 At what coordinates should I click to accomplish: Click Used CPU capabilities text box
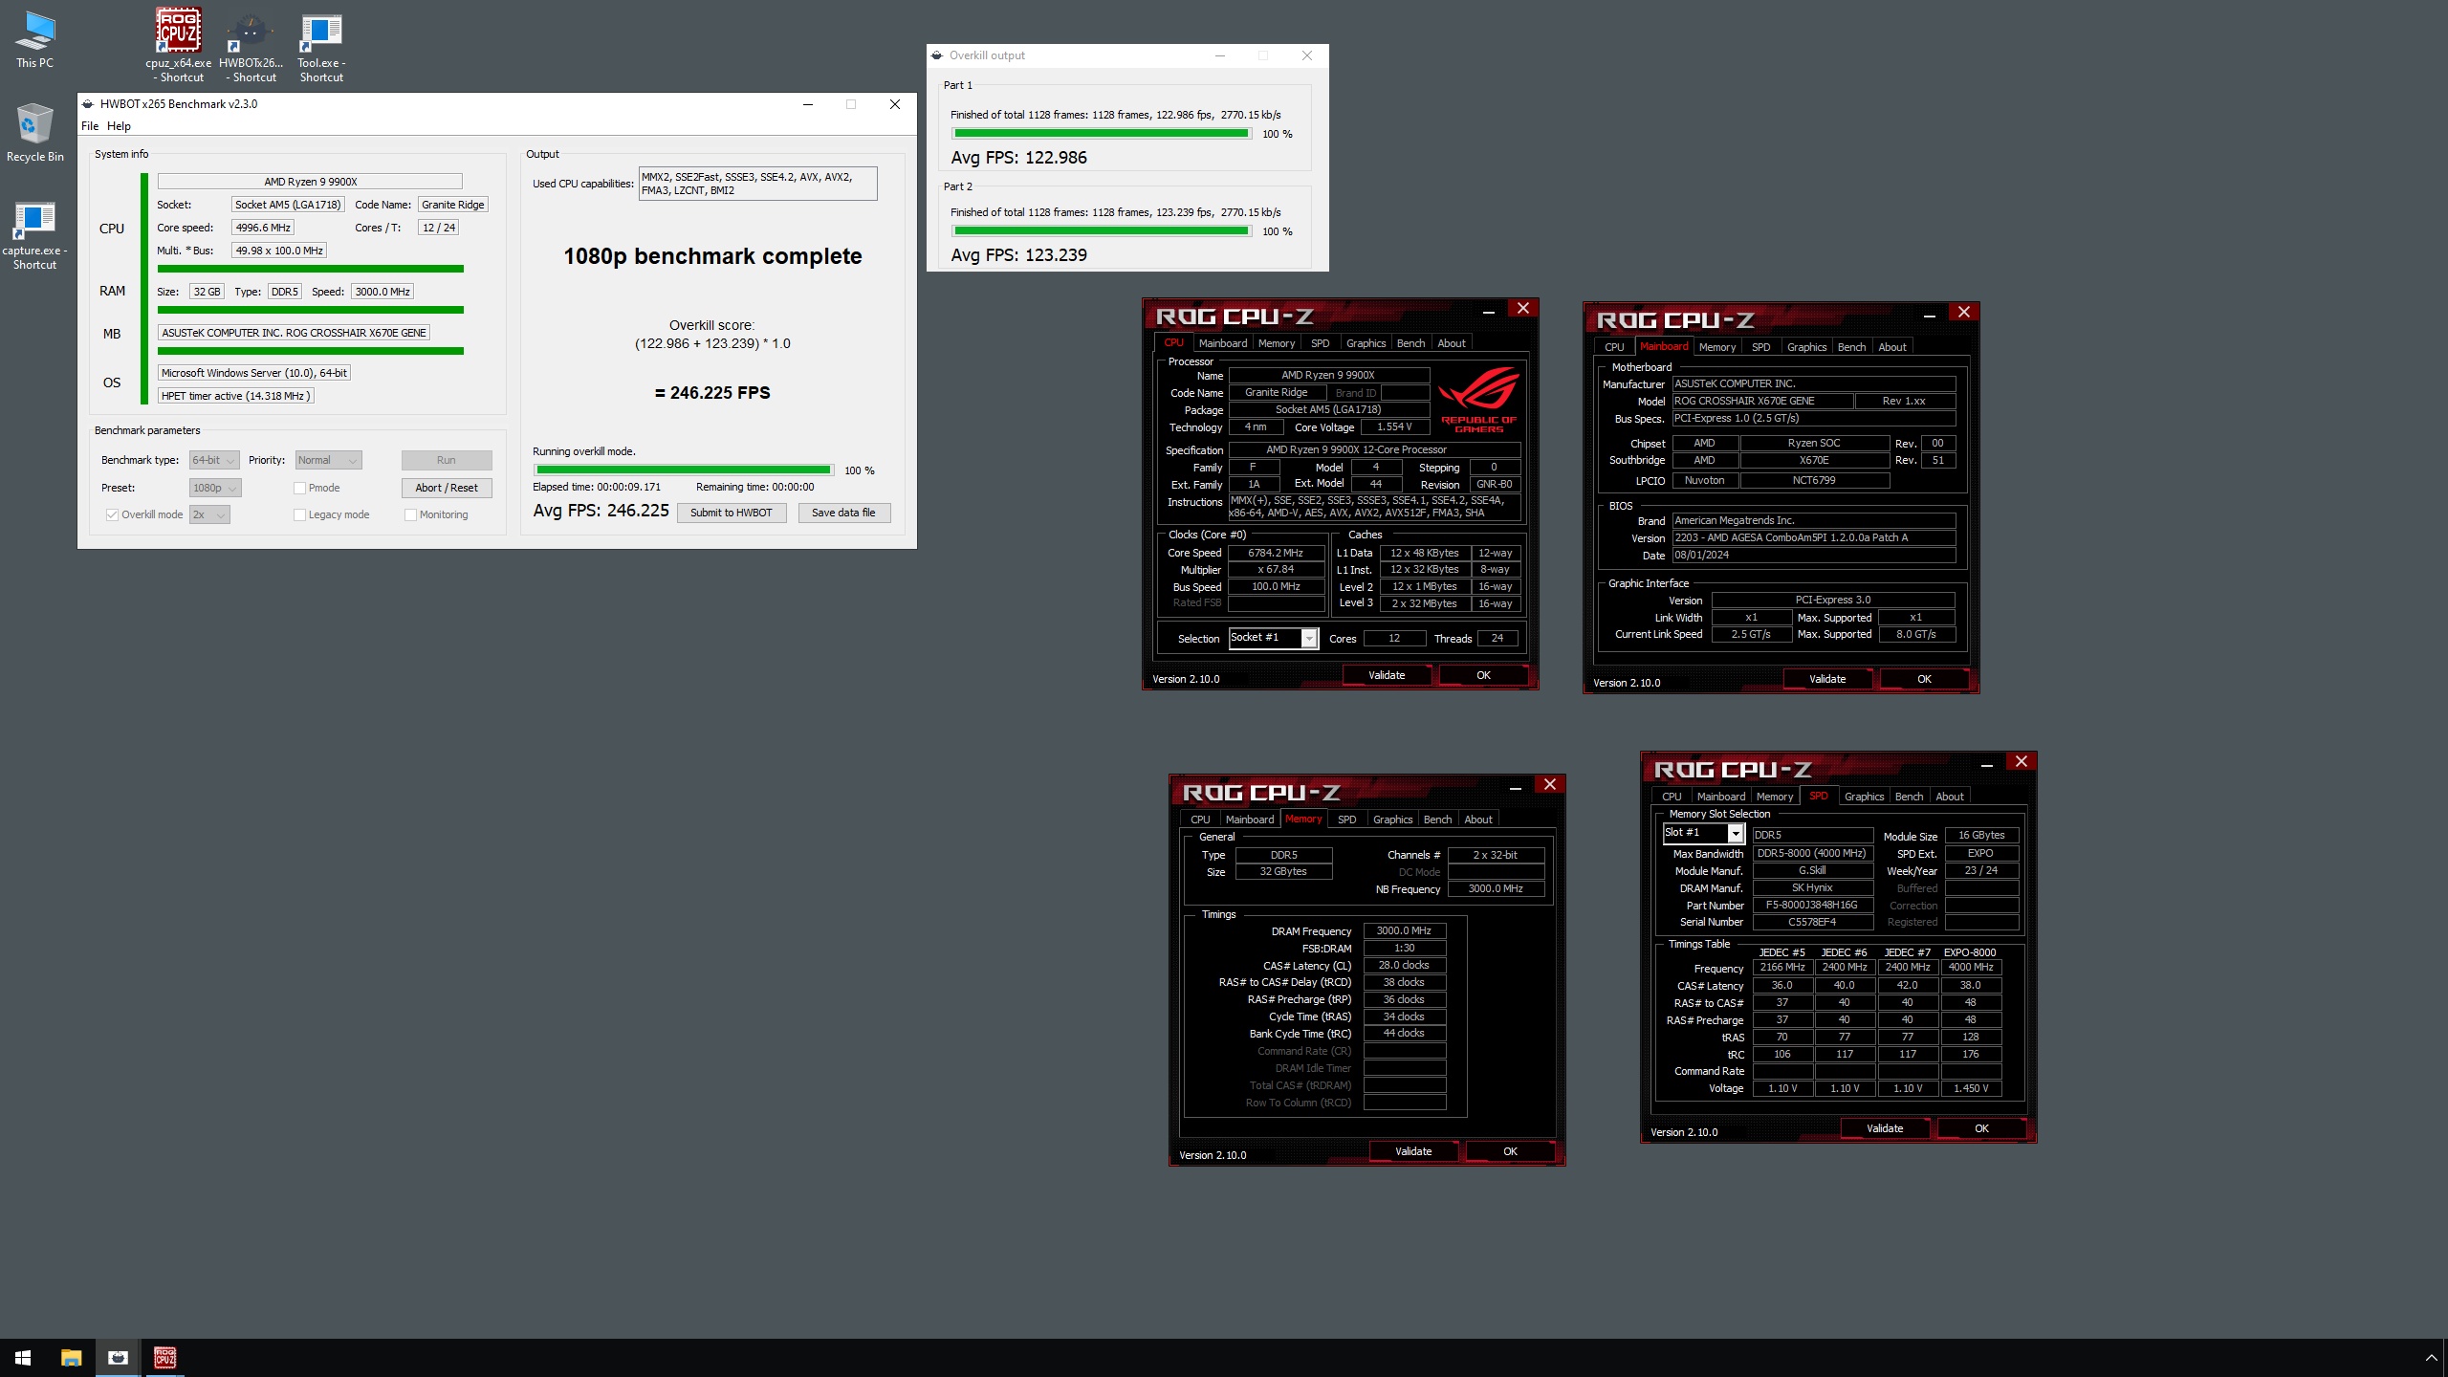757,184
